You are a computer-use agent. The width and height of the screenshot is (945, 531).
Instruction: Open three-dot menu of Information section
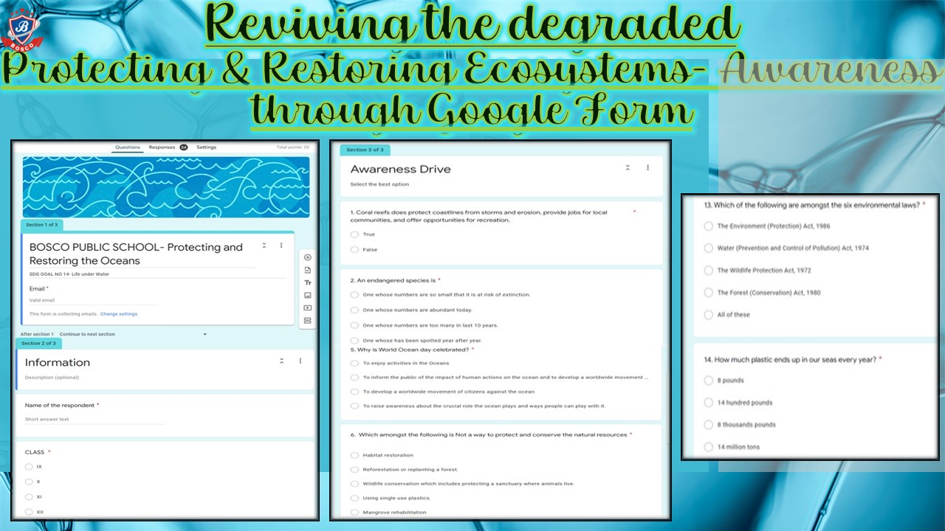click(300, 361)
